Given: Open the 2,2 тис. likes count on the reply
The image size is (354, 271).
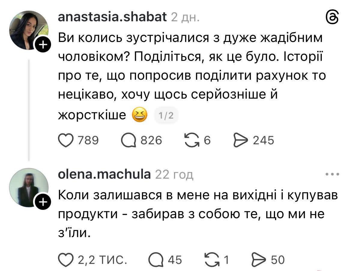Looking at the screenshot, I should click(x=102, y=260).
